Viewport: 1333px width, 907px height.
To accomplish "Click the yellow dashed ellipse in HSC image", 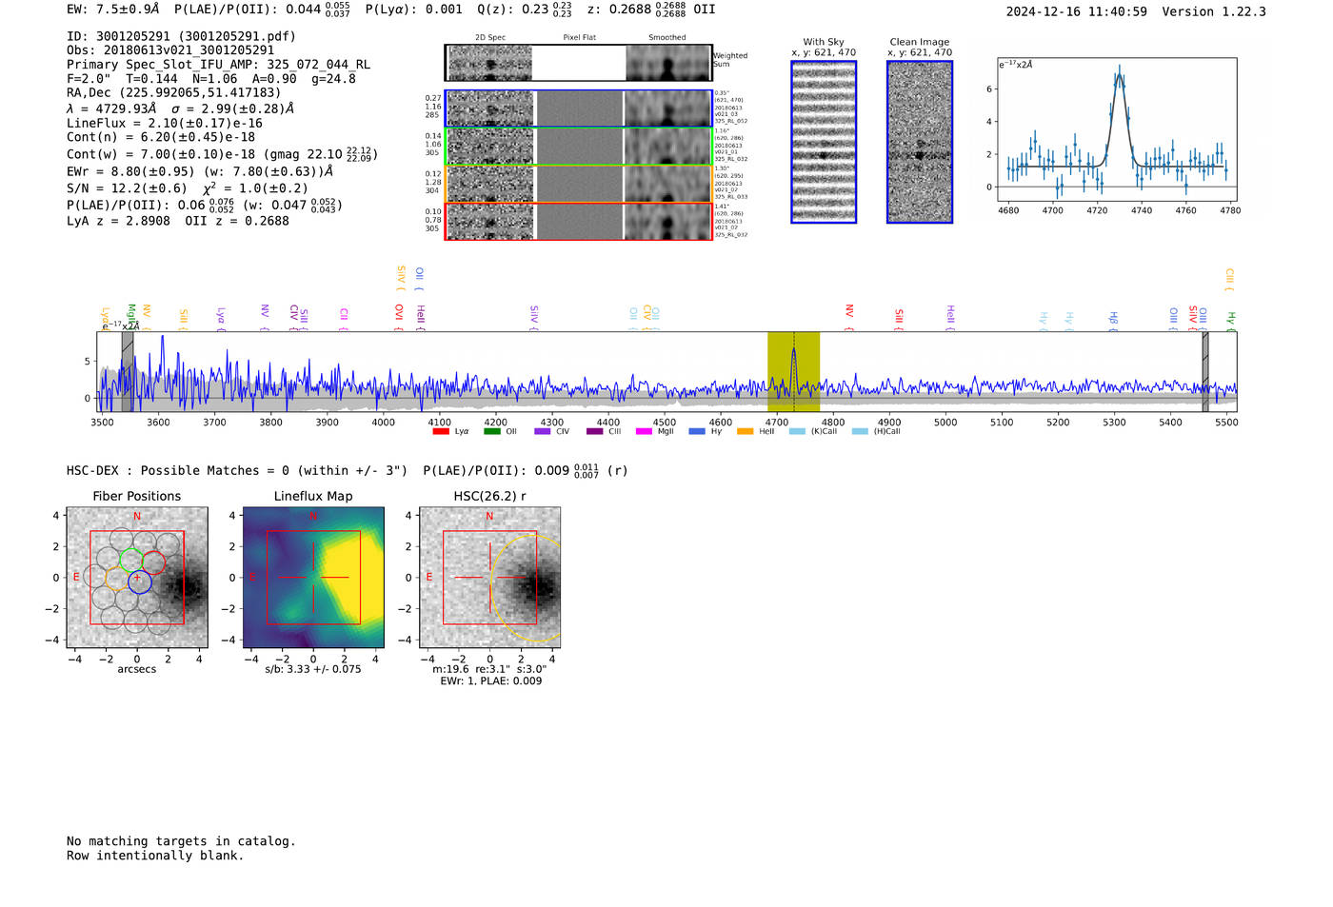I will click(527, 586).
